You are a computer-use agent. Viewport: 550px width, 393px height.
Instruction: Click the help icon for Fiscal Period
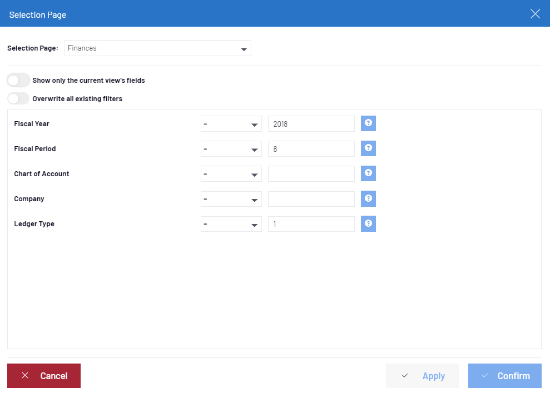coord(368,148)
